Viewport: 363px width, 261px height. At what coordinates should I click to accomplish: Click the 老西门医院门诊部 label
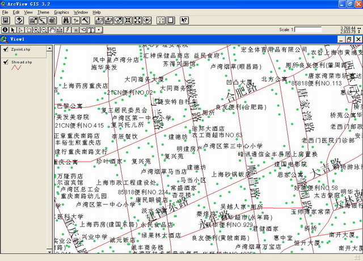click(328, 140)
